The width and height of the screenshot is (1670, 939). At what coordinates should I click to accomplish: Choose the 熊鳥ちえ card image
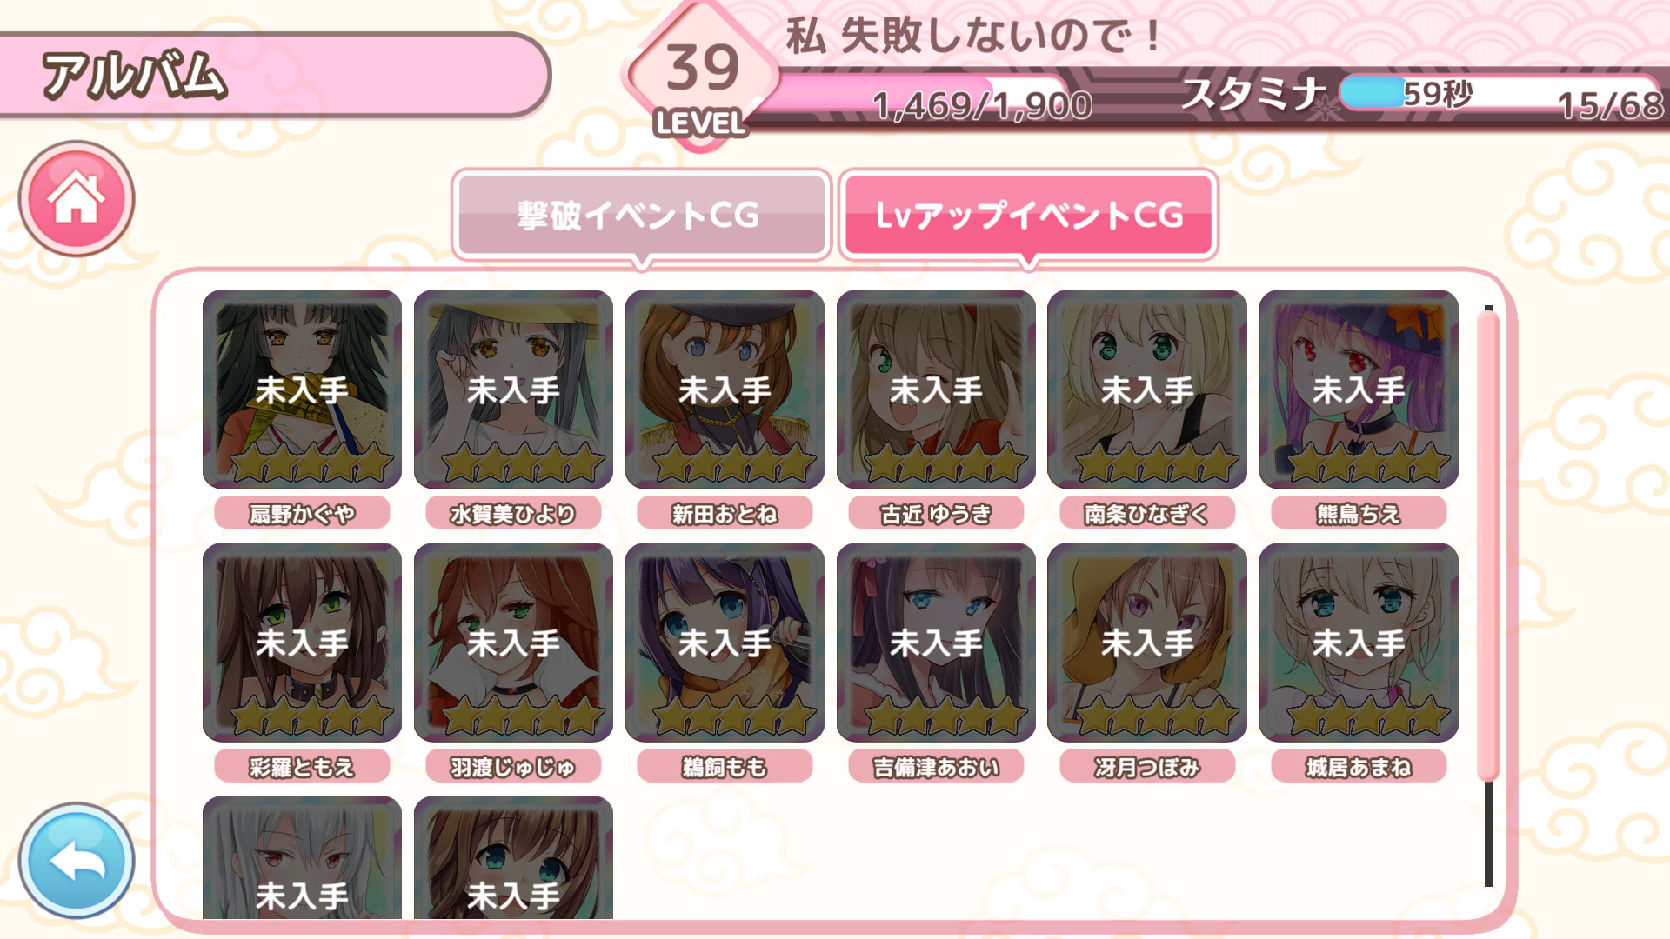pyautogui.click(x=1359, y=389)
